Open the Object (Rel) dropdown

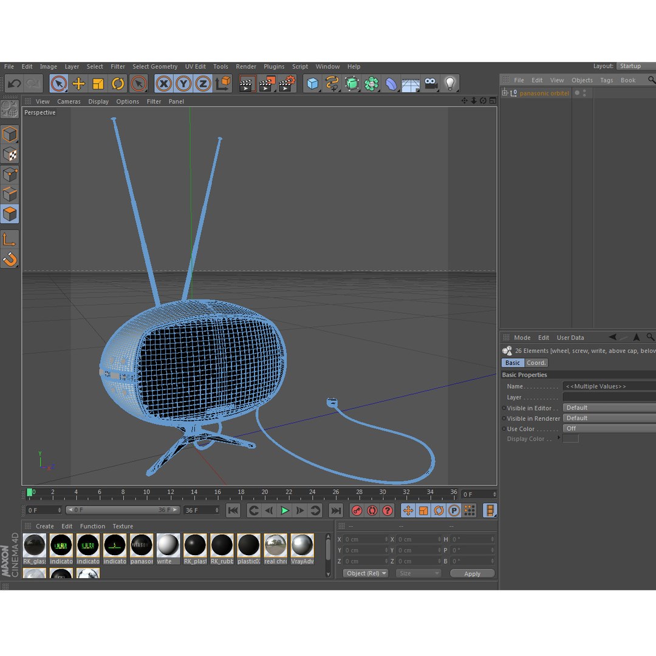tap(366, 573)
